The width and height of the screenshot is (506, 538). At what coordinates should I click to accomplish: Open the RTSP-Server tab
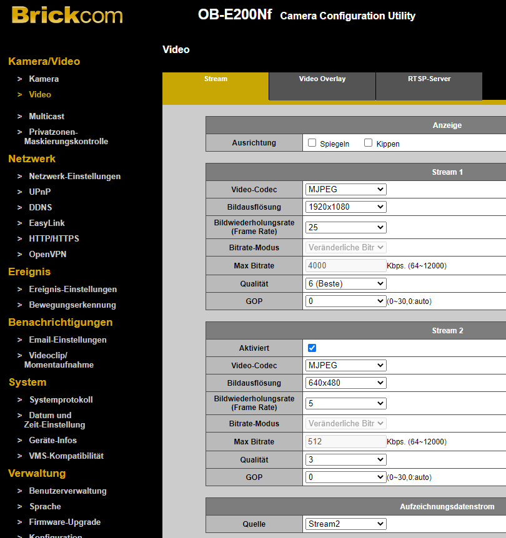tap(429, 79)
